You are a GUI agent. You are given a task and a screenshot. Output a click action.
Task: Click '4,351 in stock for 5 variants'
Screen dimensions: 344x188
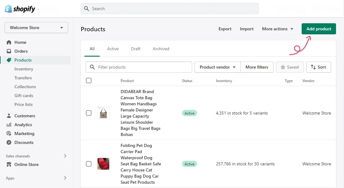[x=242, y=113]
